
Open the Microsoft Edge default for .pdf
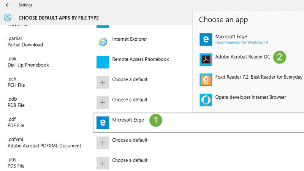pos(128,120)
